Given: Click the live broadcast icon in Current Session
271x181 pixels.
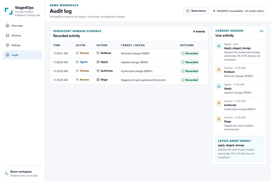Looking at the screenshot, I should click(262, 31).
